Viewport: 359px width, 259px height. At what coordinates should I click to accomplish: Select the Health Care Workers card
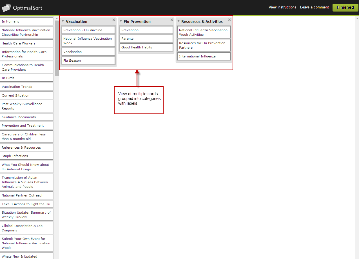(26, 43)
